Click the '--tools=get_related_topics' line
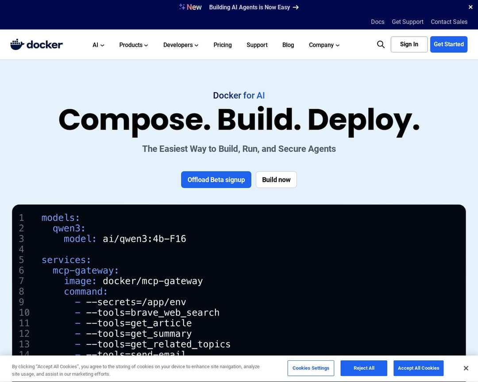The image size is (478, 382). click(158, 344)
